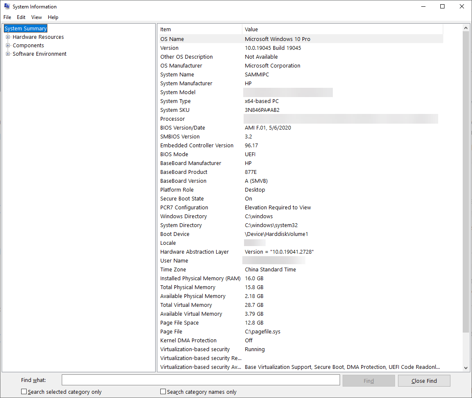Enable Search category names only checkbox
The height and width of the screenshot is (398, 472).
click(163, 391)
